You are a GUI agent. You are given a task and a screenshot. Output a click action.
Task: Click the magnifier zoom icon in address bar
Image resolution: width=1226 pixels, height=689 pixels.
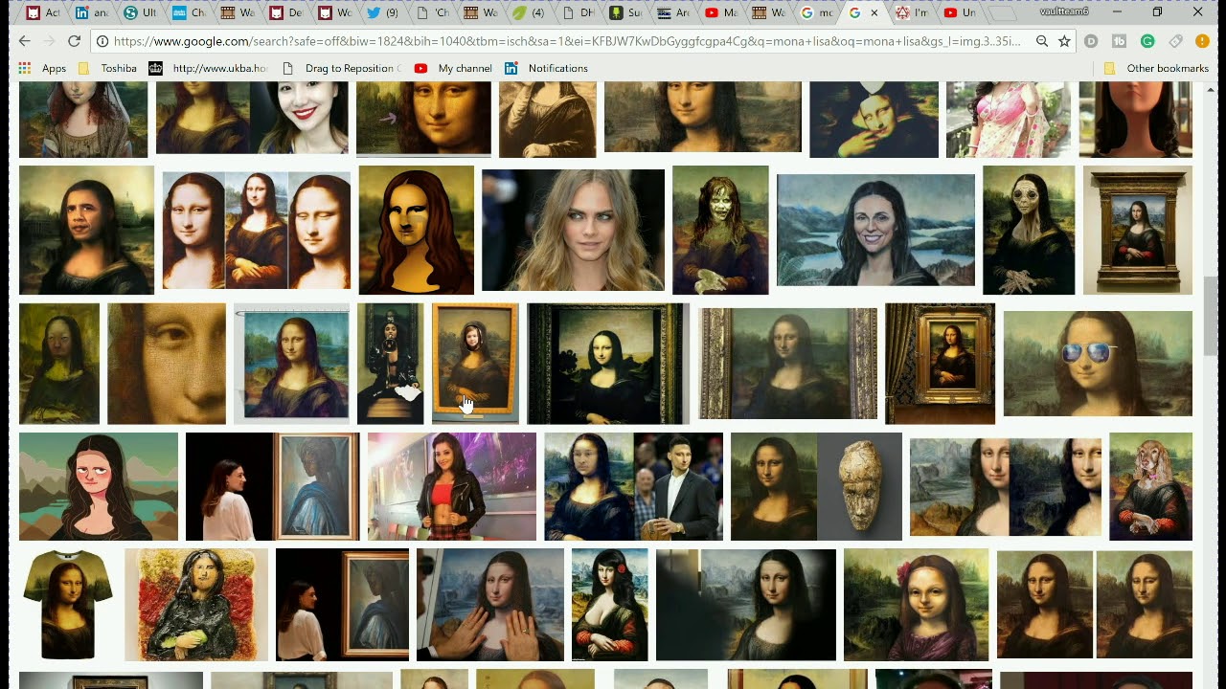[x=1042, y=41]
